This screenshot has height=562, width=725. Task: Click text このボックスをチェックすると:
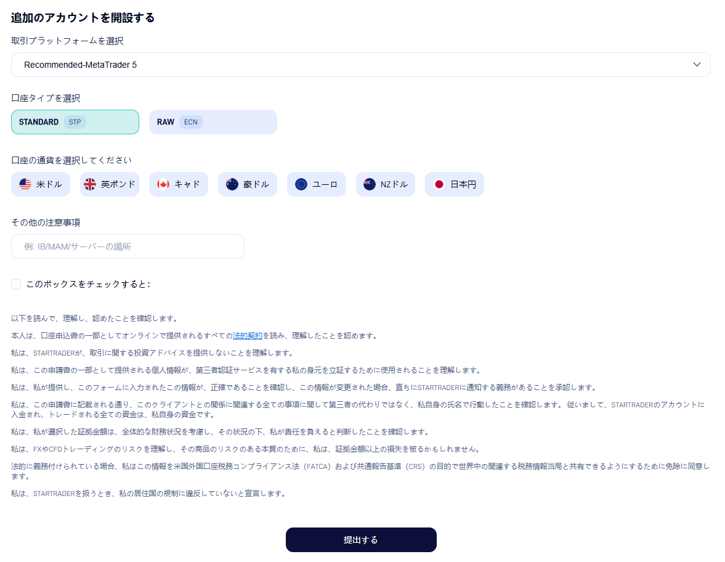click(x=88, y=284)
